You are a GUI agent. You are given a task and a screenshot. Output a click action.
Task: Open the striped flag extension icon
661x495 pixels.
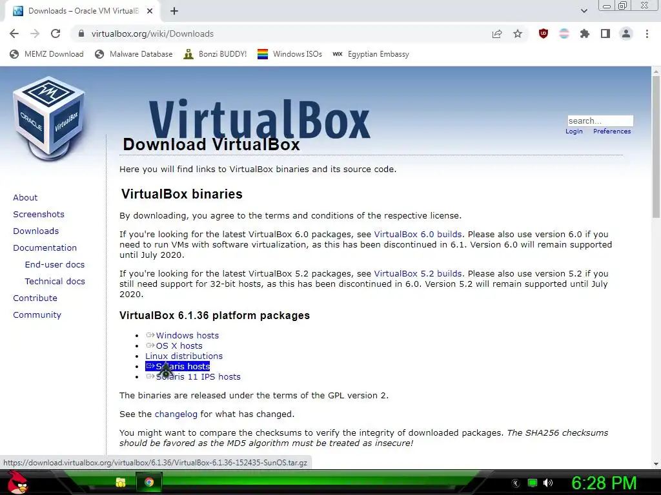[564, 34]
